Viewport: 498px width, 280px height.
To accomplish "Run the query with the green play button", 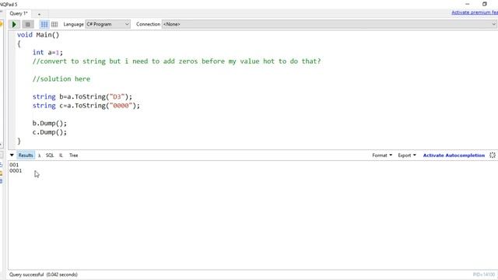I will point(14,24).
